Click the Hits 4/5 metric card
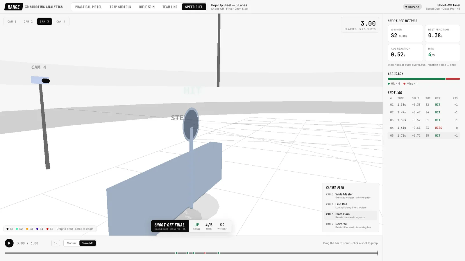This screenshot has width=465, height=261. tap(442, 52)
